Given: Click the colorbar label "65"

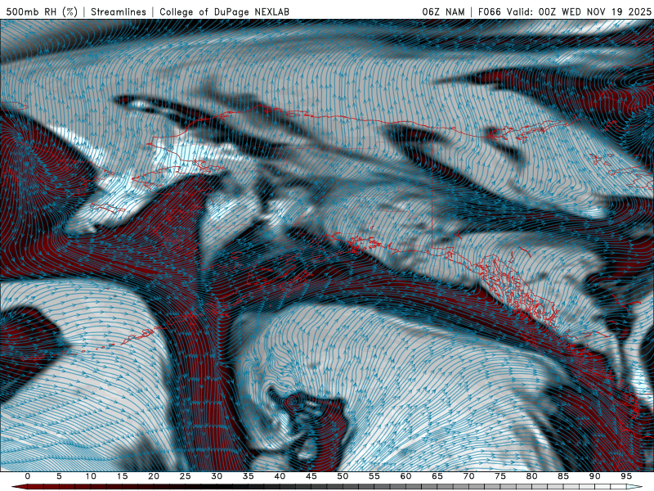Looking at the screenshot, I should point(437,476).
